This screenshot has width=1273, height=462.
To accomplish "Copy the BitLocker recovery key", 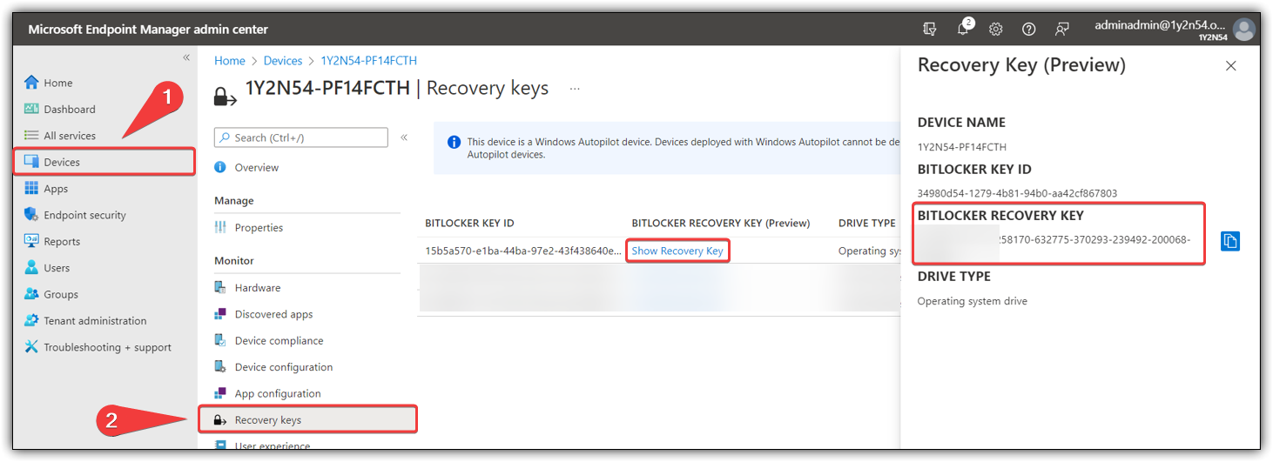I will point(1229,241).
